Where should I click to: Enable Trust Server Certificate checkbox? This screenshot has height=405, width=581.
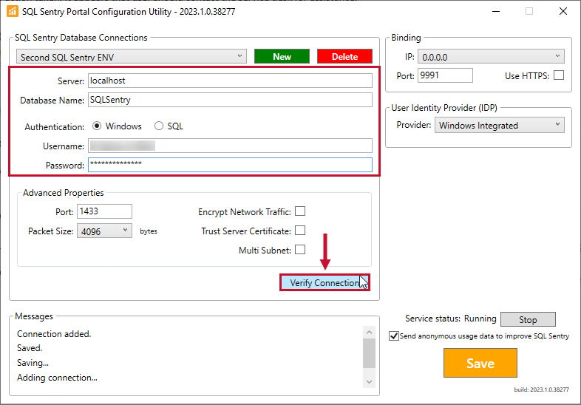click(x=300, y=231)
